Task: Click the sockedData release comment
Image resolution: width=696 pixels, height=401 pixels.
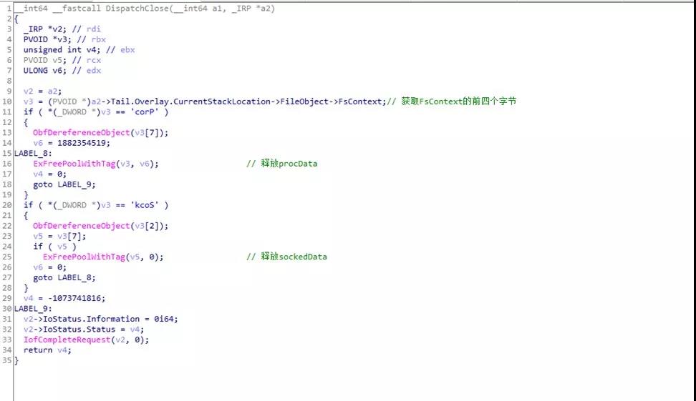Action: [x=286, y=257]
